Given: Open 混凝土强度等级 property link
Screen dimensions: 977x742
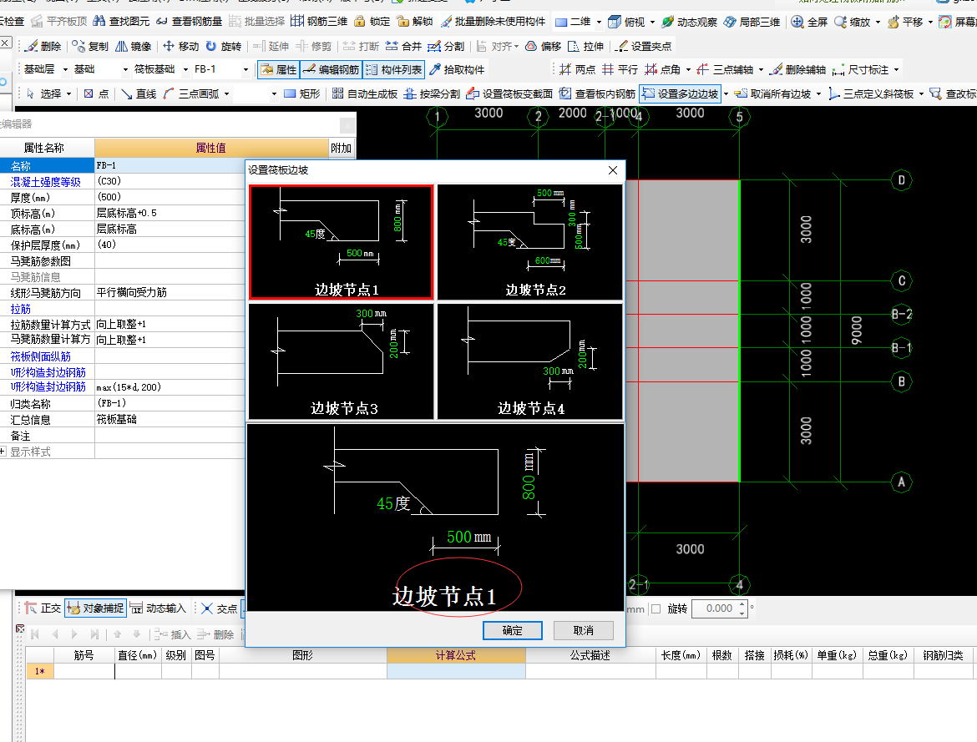Looking at the screenshot, I should click(x=45, y=181).
